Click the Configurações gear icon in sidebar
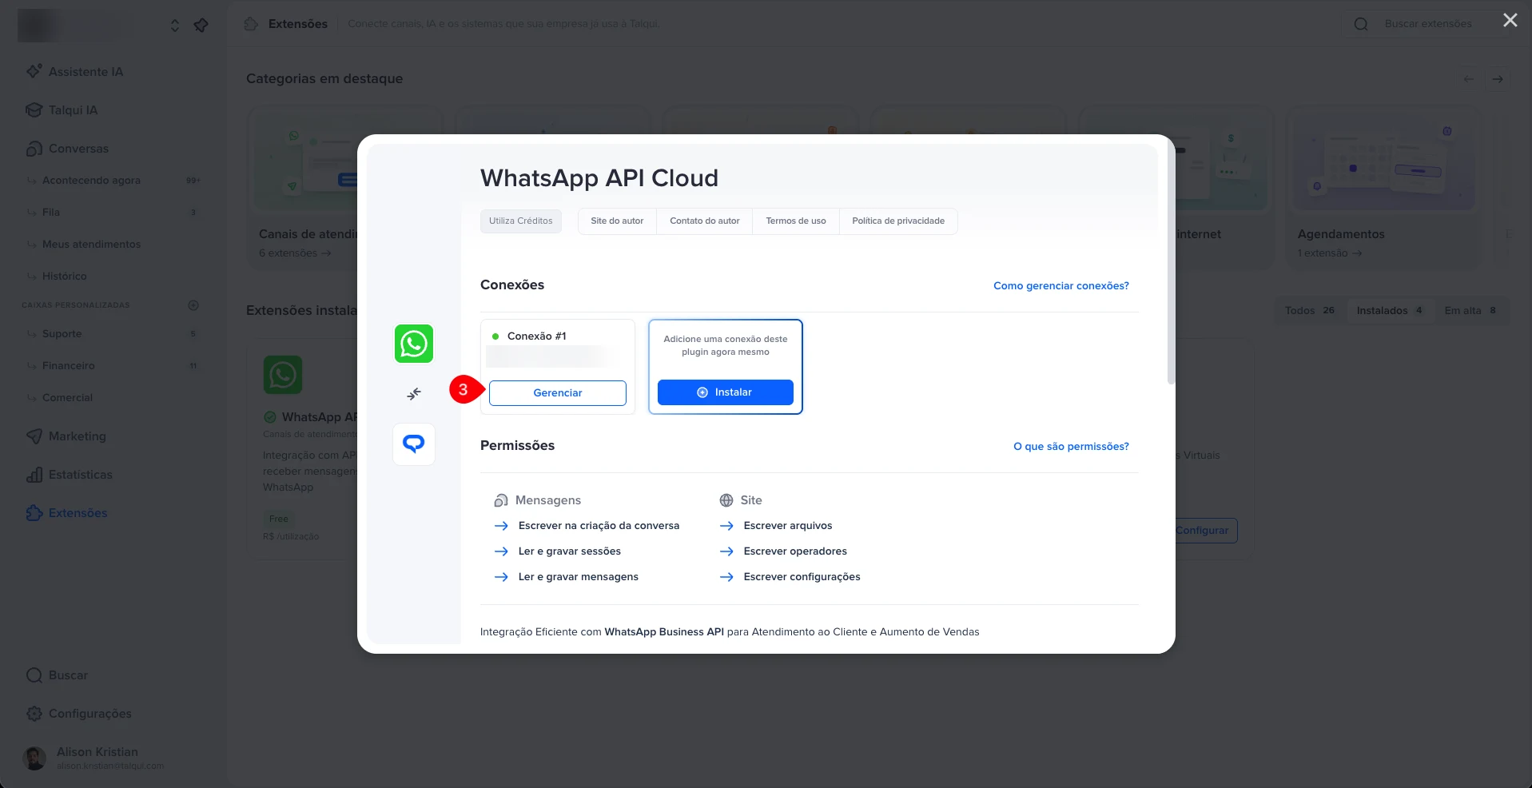Viewport: 1532px width, 788px height. point(34,714)
